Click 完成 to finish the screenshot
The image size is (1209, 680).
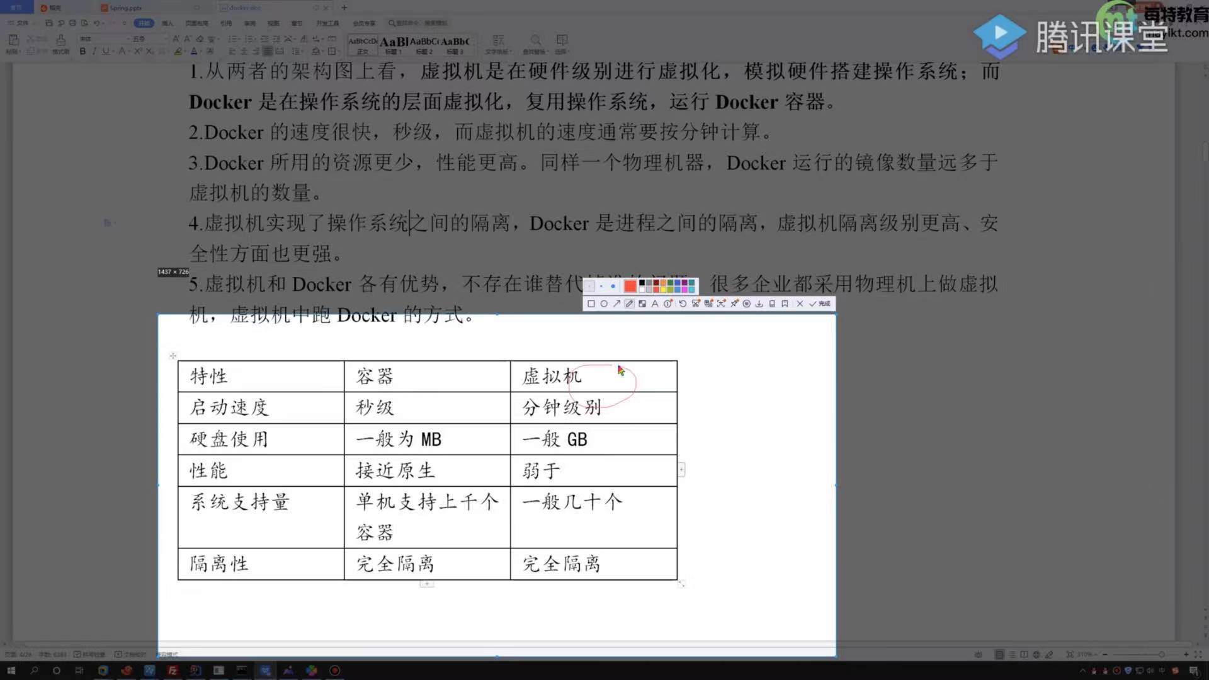tap(820, 303)
